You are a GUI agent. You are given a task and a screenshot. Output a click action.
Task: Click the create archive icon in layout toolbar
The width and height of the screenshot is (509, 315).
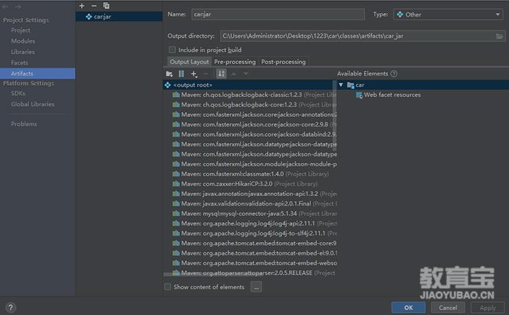[181, 74]
